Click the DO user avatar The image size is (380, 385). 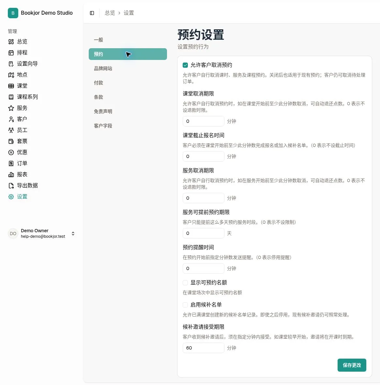[13, 234]
